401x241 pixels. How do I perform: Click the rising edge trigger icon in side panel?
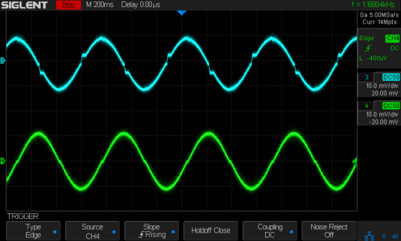[x=368, y=48]
